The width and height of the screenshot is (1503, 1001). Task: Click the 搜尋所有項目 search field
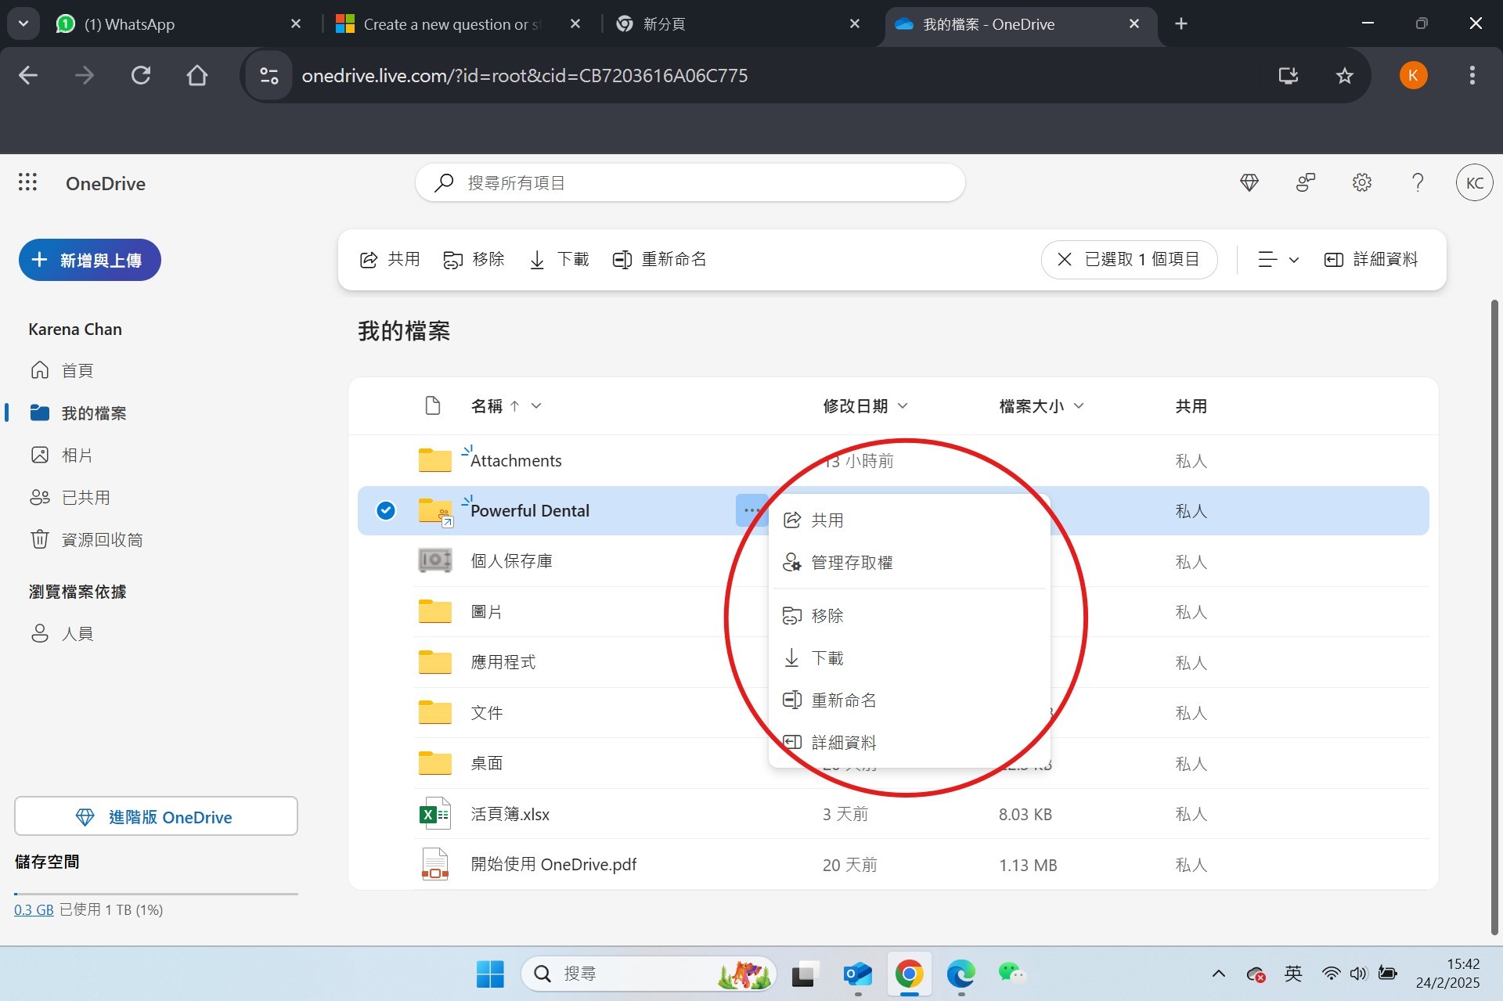click(x=689, y=182)
